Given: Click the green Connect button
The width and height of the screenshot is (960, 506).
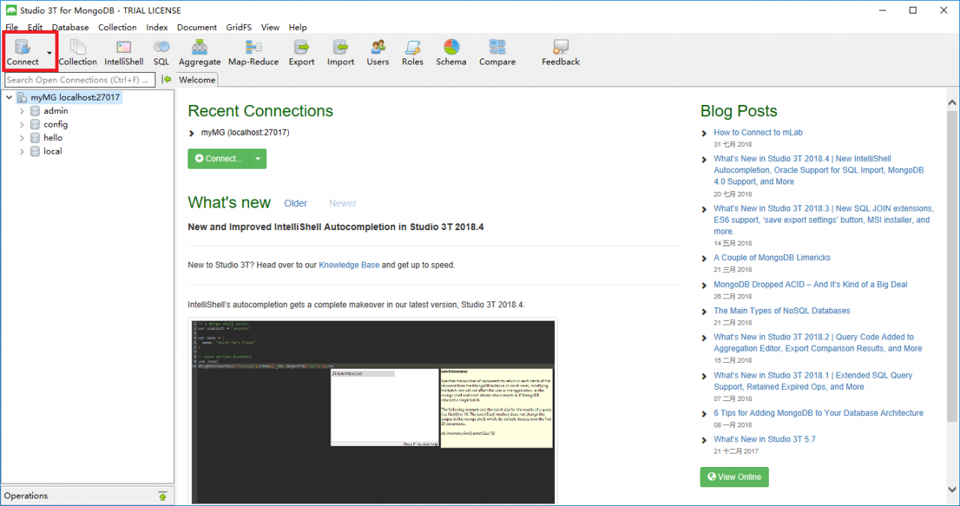Looking at the screenshot, I should click(220, 158).
